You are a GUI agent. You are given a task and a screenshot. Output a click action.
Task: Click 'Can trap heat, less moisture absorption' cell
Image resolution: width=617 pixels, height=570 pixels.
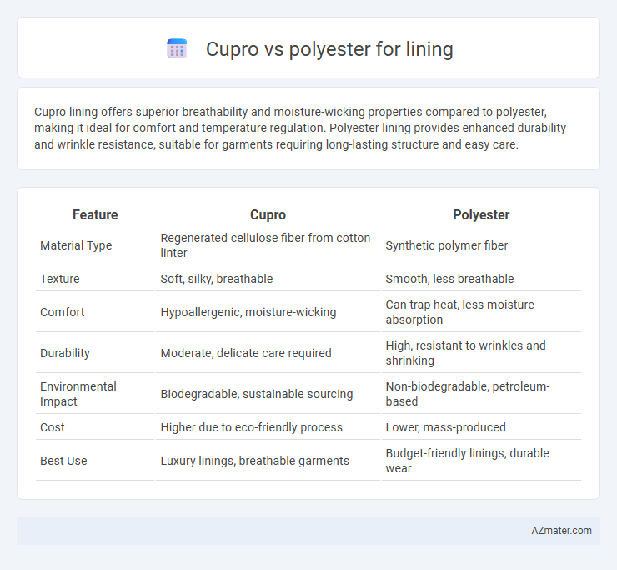tap(481, 312)
